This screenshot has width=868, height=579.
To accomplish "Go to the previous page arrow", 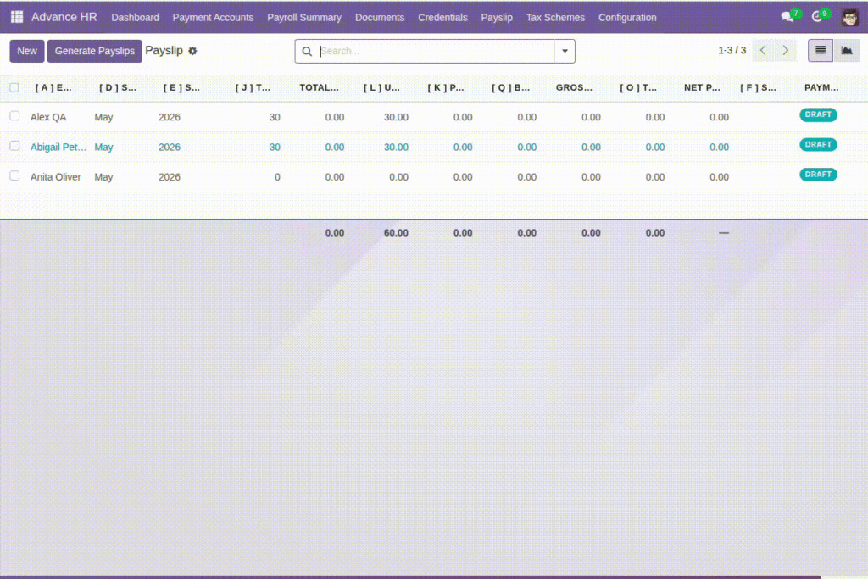I will 763,50.
